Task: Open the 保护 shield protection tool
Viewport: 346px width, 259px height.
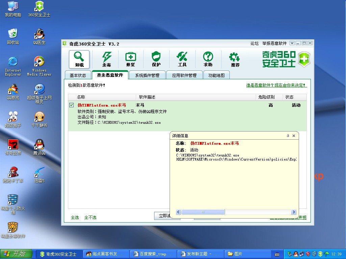Action: point(156,59)
